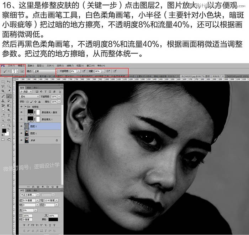Select the Zoom tool
This screenshot has width=249, height=235.
[9, 125]
